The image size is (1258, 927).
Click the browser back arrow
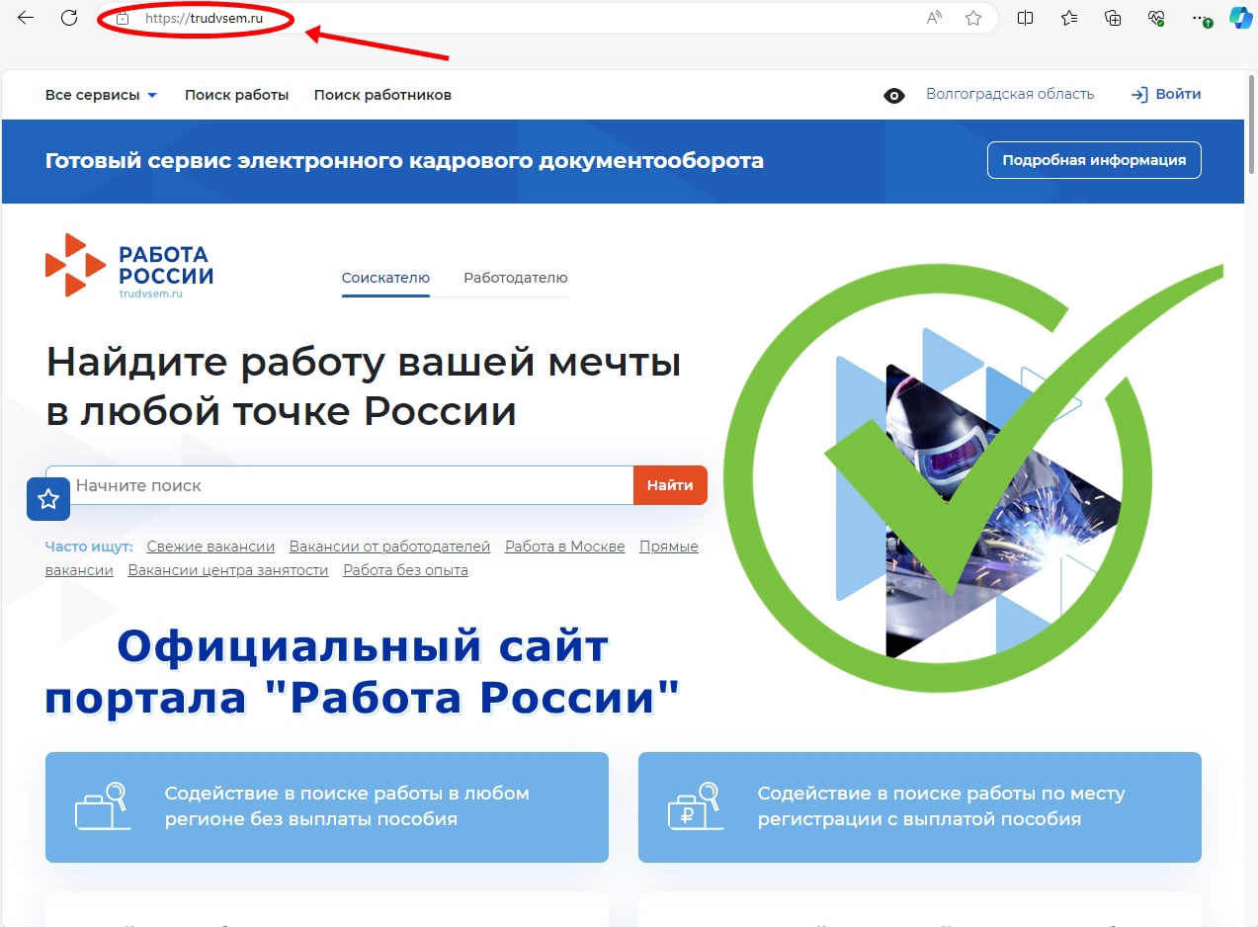coord(26,18)
